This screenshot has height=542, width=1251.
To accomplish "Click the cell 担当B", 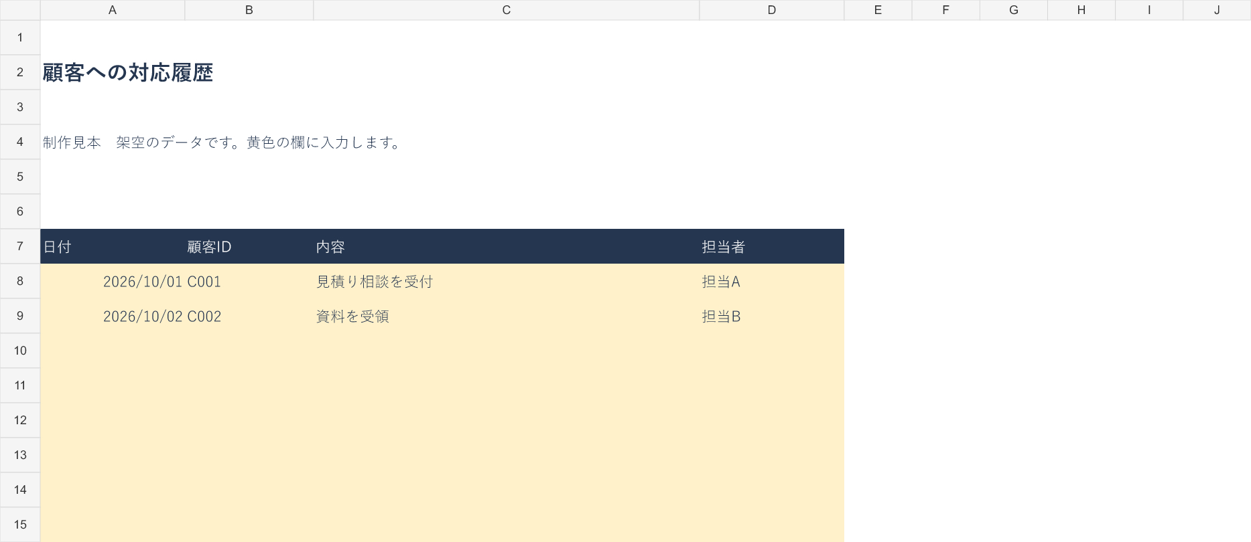I will [x=772, y=316].
